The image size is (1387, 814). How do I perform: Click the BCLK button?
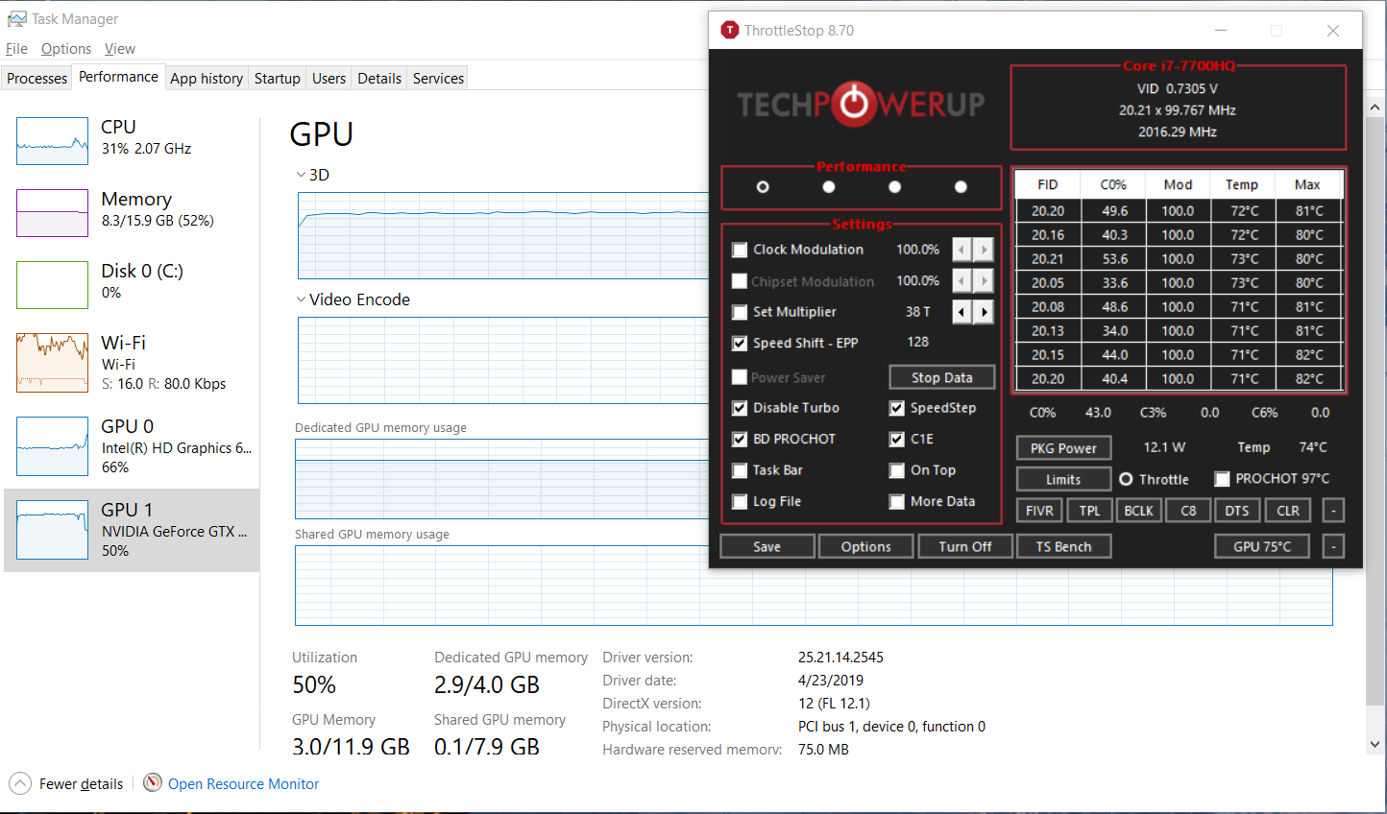coord(1138,511)
